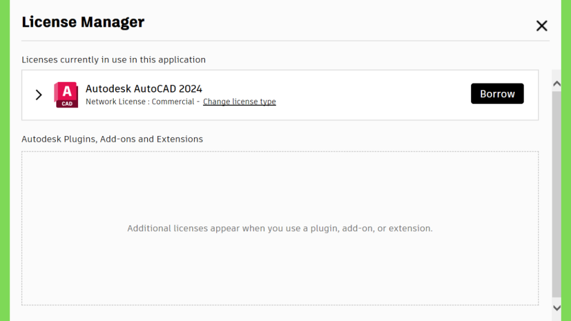Click the blank area below the plugins box
Viewport: 571px width, 321px height.
(x=280, y=313)
